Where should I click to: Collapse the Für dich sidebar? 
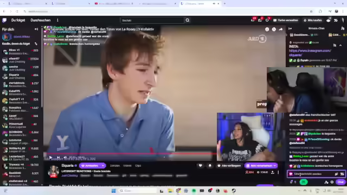pyautogui.click(x=36, y=29)
